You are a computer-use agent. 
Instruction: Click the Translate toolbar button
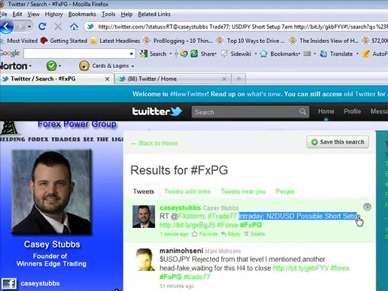[x=336, y=54]
